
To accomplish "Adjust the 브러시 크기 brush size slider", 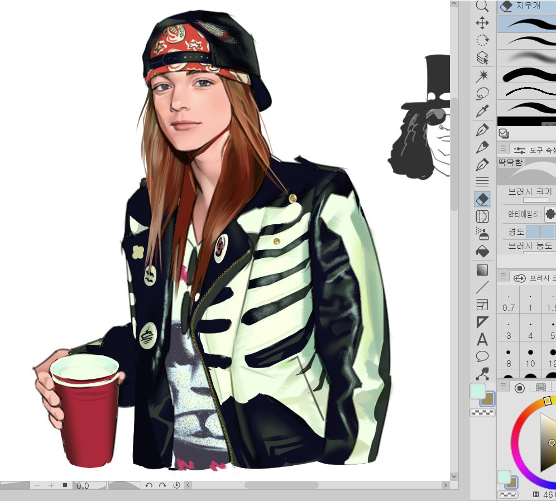I will tap(536, 200).
